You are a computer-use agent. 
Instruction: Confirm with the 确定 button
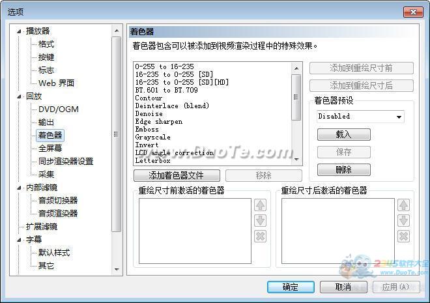coord(290,287)
